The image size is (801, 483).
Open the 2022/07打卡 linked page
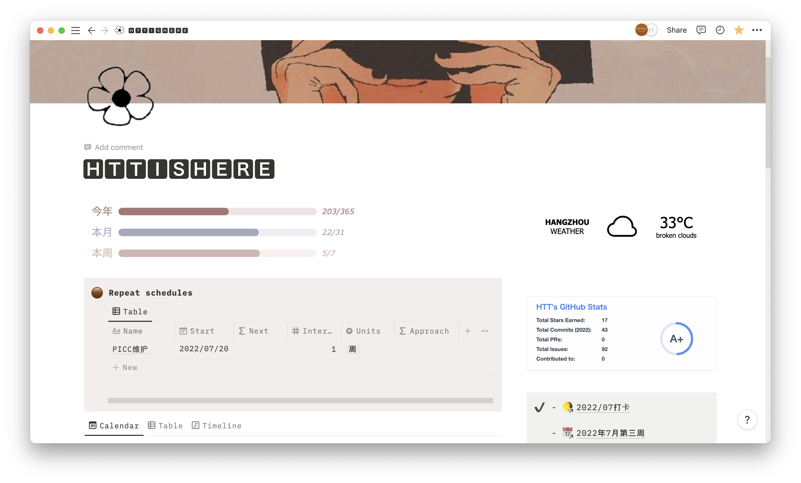tap(603, 407)
